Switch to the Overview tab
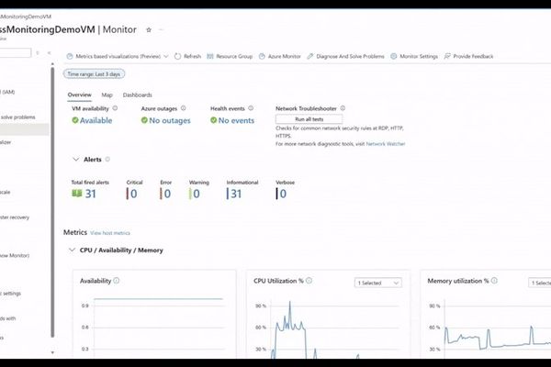Screen dimensions: 551x367 pos(79,95)
